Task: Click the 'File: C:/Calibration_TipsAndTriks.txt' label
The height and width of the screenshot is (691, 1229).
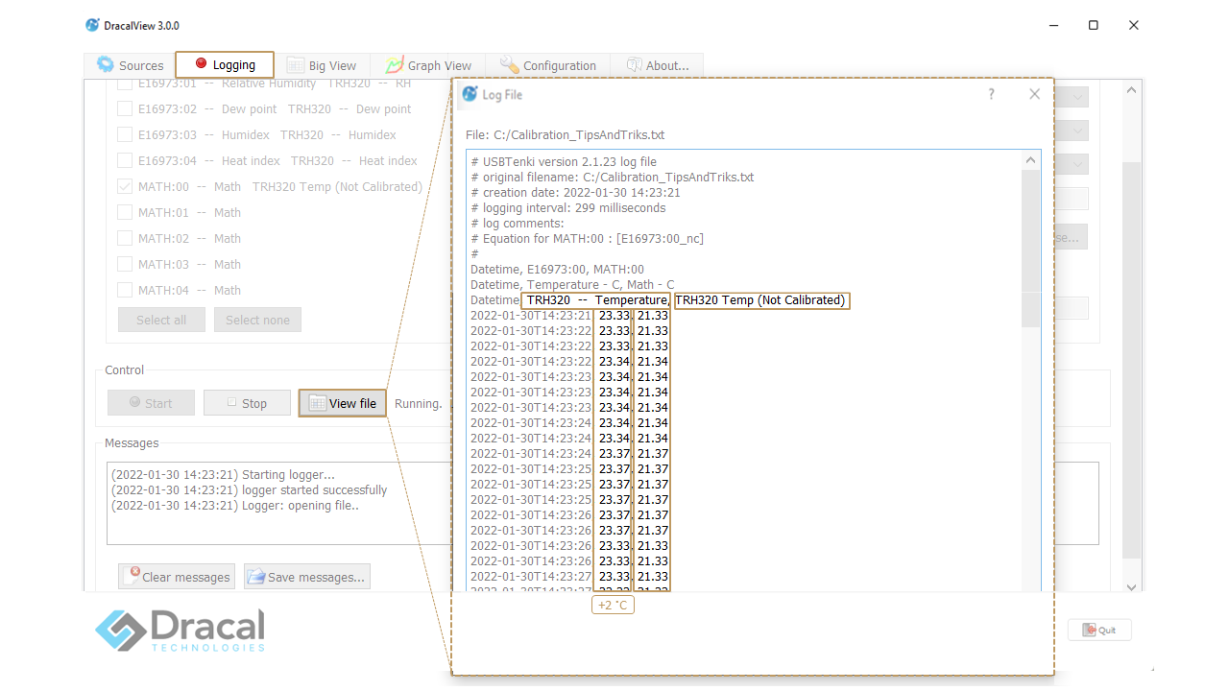Action: (x=565, y=135)
